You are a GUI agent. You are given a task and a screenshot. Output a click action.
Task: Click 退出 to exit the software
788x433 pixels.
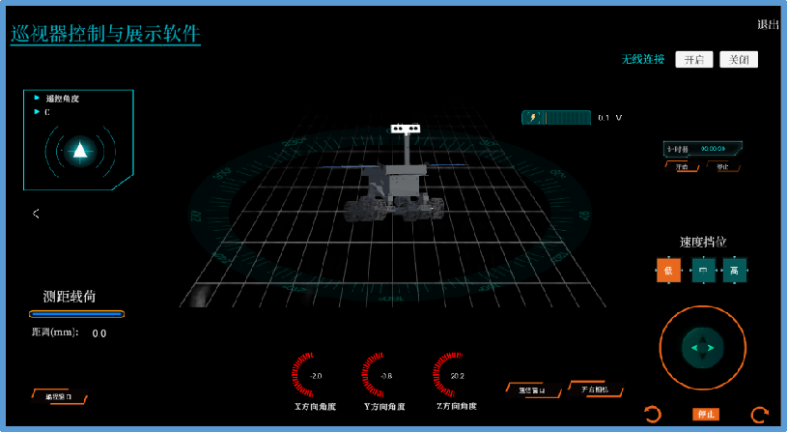768,25
